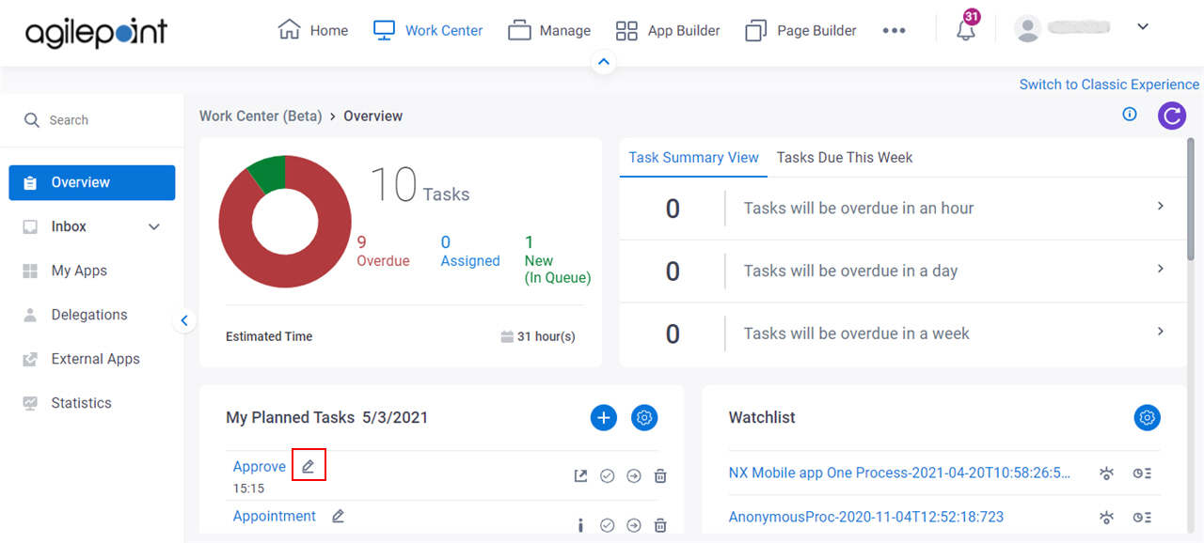Viewport: 1204px width, 543px height.
Task: Forward the Appointment task with the arrow icon
Action: pyautogui.click(x=634, y=525)
